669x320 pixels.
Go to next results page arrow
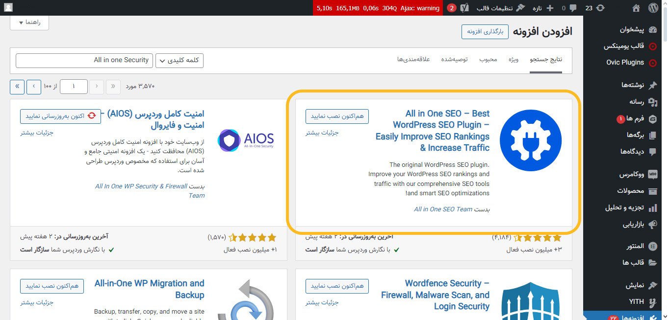pos(34,86)
